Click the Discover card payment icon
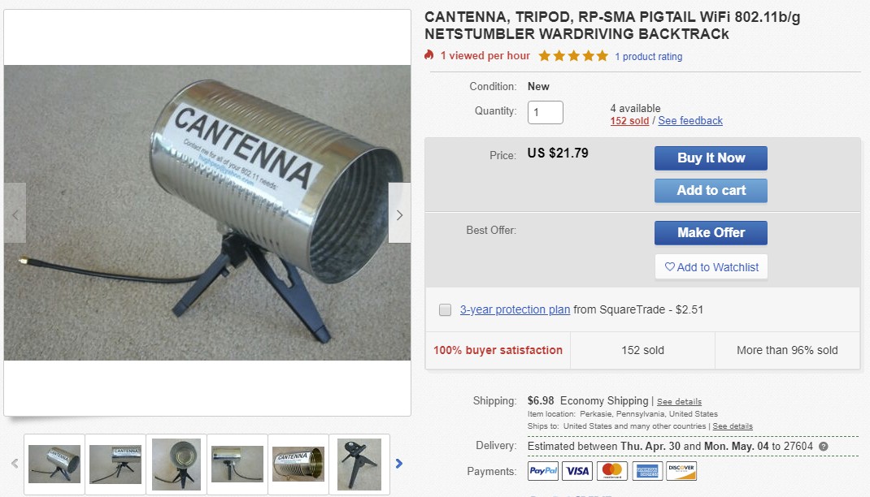The image size is (870, 497). click(x=681, y=471)
